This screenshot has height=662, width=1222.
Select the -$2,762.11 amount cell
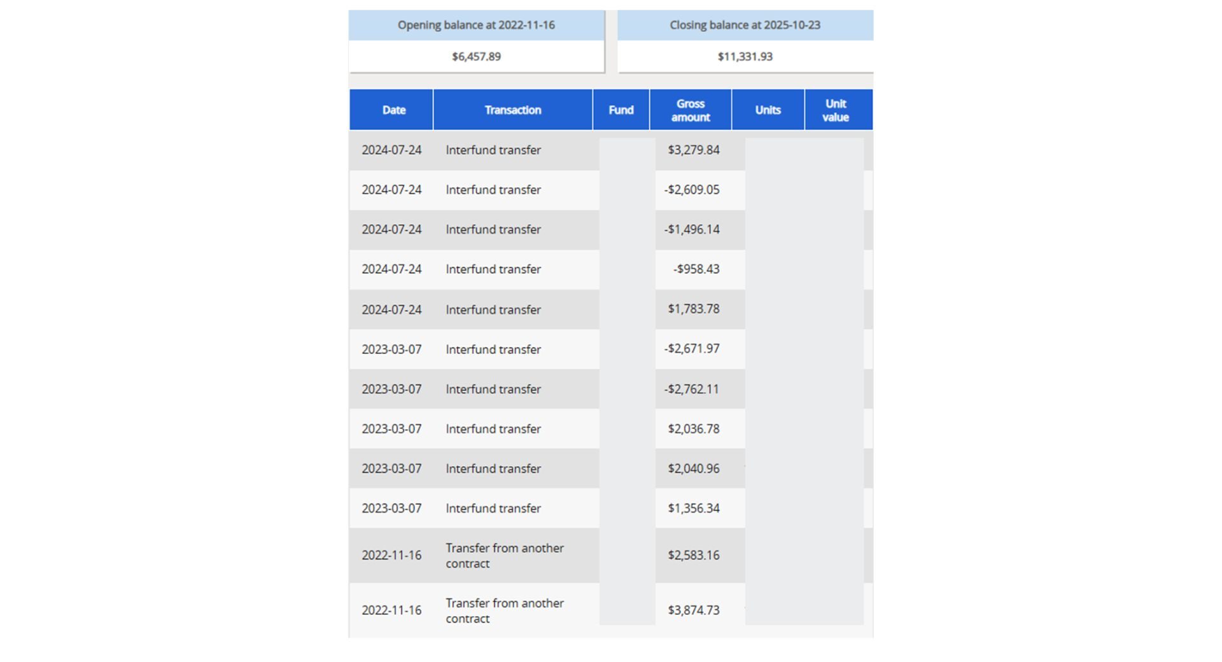tap(691, 389)
